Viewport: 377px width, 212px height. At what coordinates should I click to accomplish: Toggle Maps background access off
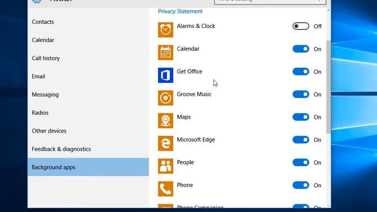point(301,117)
